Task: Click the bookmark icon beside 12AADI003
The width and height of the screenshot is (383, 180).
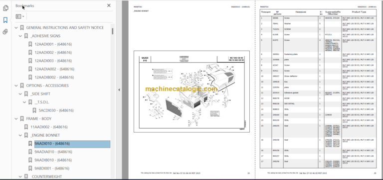Action: [x=30, y=61]
